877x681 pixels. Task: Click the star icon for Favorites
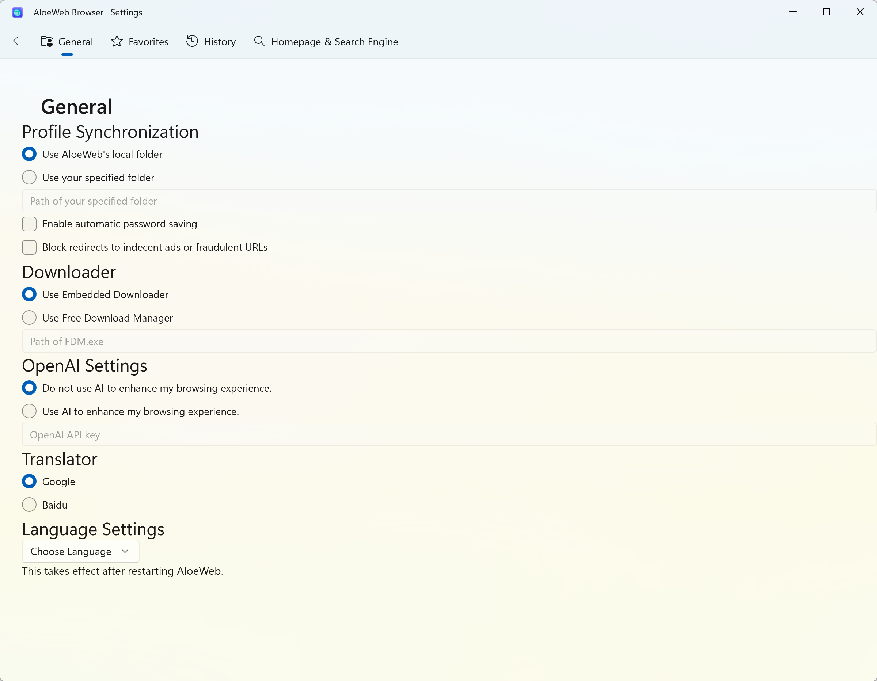(119, 41)
